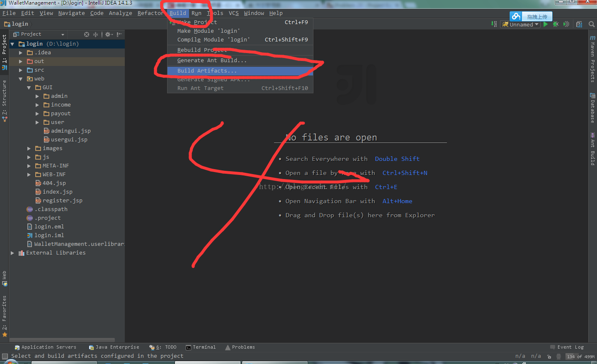Expand the income folder

(x=37, y=105)
